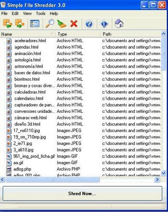Click the blue info about icon
The image size is (168, 212).
pyautogui.click(x=104, y=24)
